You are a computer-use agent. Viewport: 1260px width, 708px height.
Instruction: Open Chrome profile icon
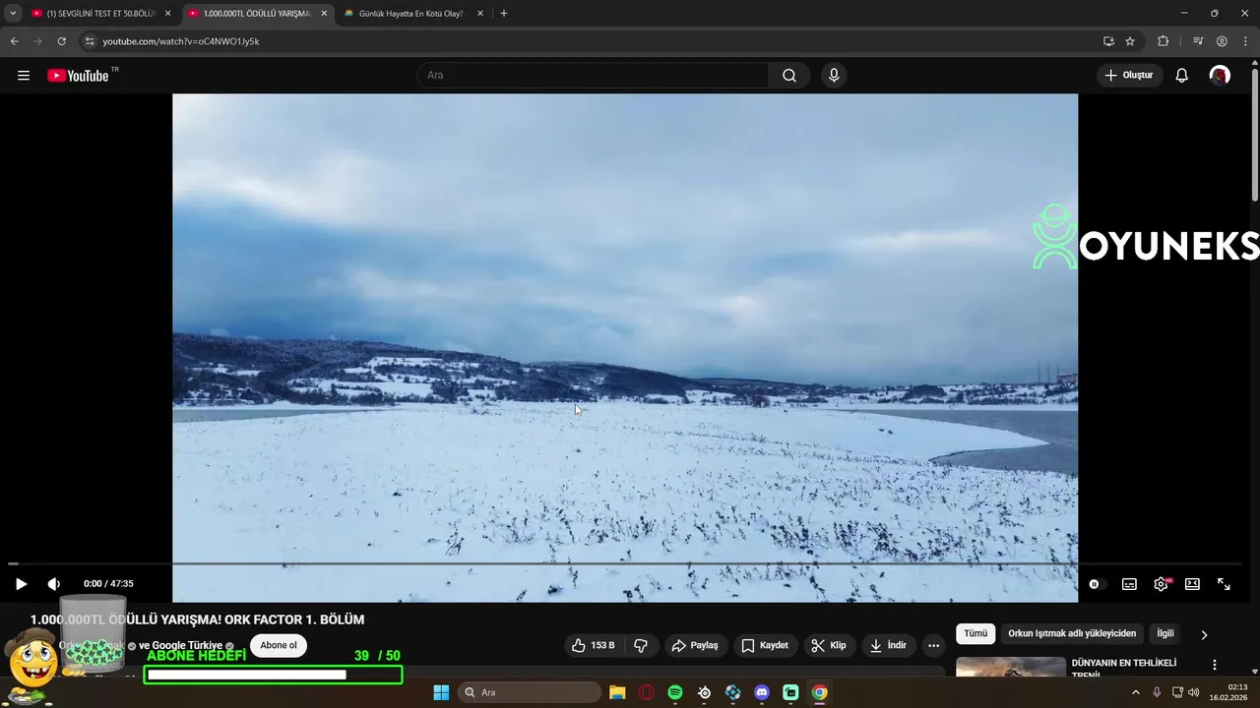pyautogui.click(x=1222, y=41)
